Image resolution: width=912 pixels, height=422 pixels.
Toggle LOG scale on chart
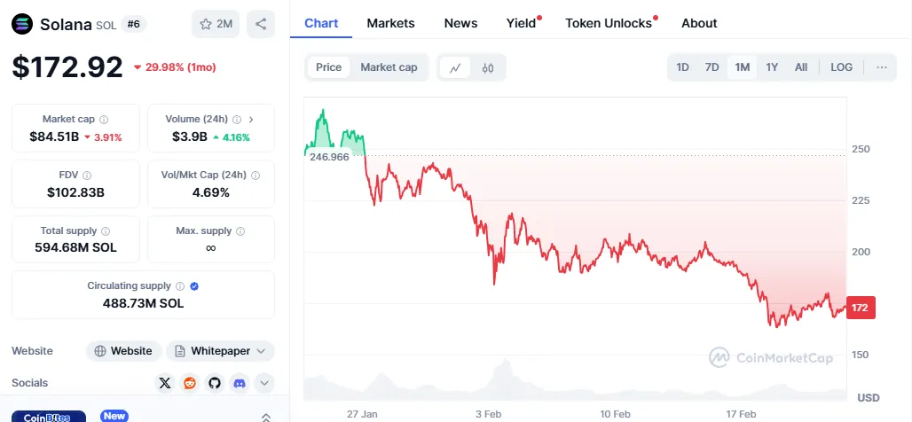[x=842, y=67]
